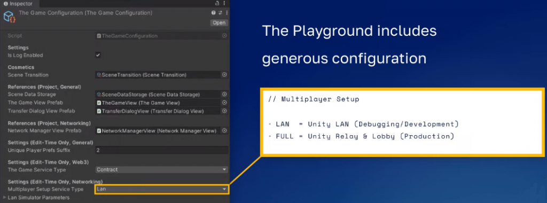The height and width of the screenshot is (203, 547).
Task: Click The Game View Prefab field
Action: click(x=158, y=103)
